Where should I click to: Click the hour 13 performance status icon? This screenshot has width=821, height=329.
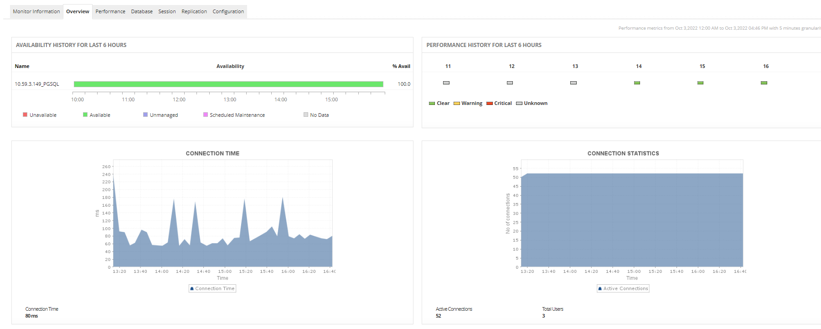pyautogui.click(x=573, y=83)
